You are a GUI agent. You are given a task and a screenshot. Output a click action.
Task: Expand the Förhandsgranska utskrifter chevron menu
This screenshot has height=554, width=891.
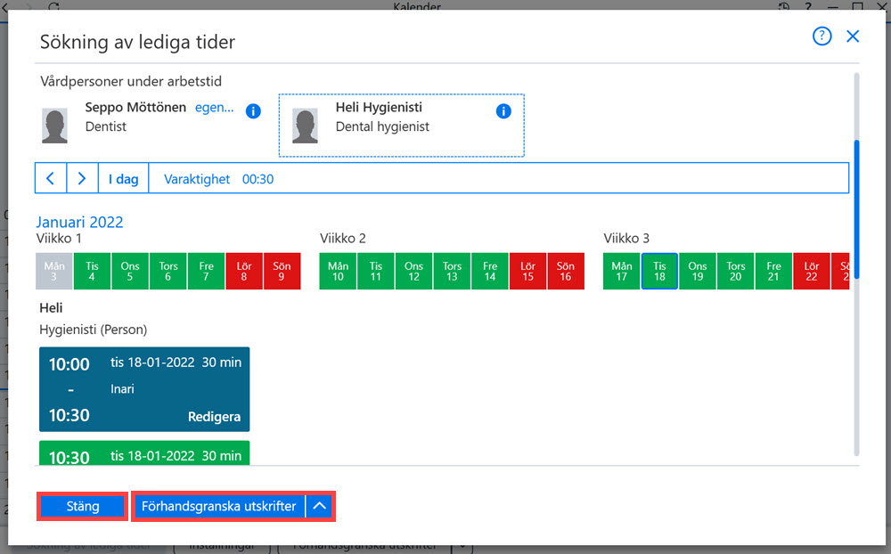(x=319, y=506)
